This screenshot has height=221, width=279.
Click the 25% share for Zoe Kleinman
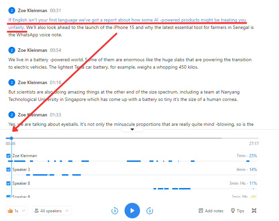(x=253, y=156)
